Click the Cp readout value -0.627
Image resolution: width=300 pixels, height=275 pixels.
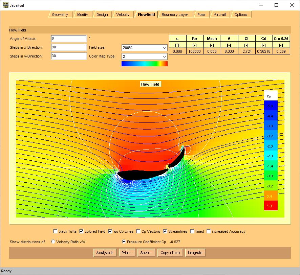(175, 242)
